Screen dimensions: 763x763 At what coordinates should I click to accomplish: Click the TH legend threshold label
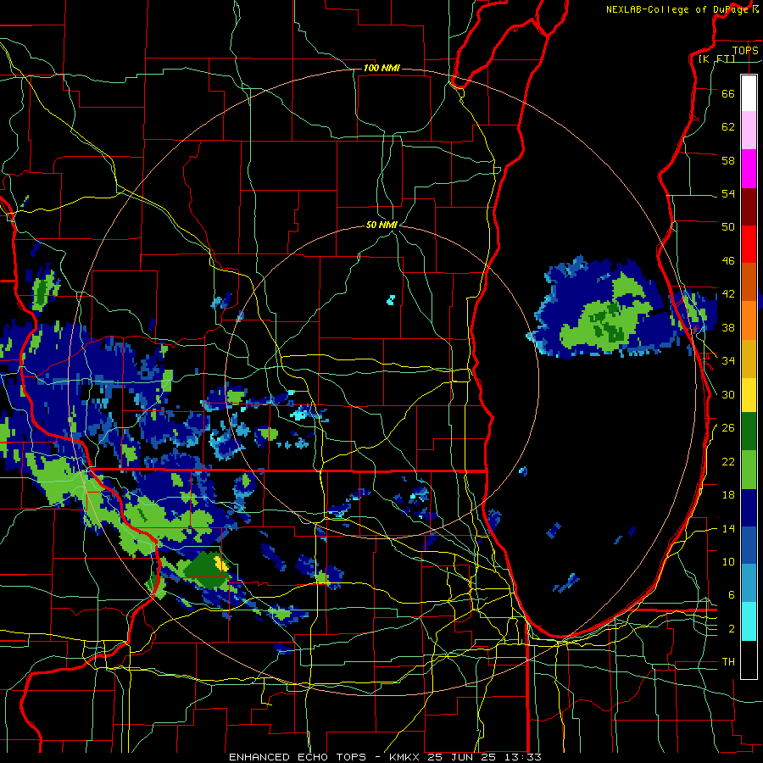728,662
